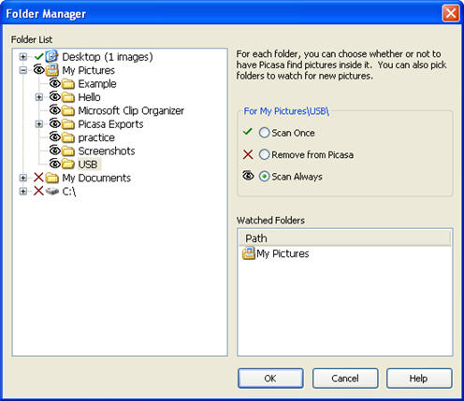Viewport: 464px width, 401px height.
Task: Open Help for Folder Manager
Action: pyautogui.click(x=419, y=379)
